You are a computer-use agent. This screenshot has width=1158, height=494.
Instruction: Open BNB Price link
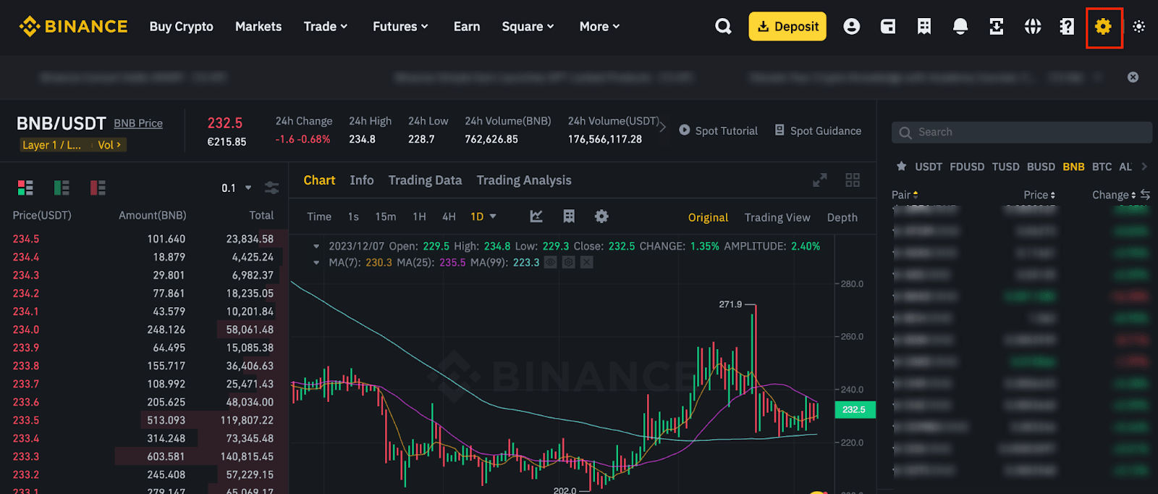[x=138, y=123]
